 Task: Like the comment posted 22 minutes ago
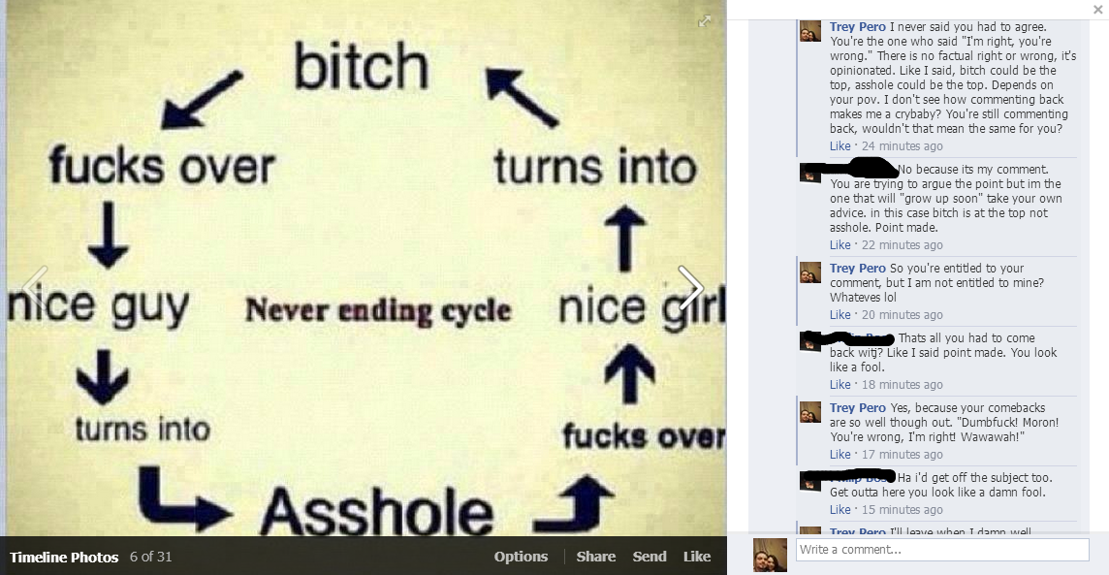(x=840, y=244)
